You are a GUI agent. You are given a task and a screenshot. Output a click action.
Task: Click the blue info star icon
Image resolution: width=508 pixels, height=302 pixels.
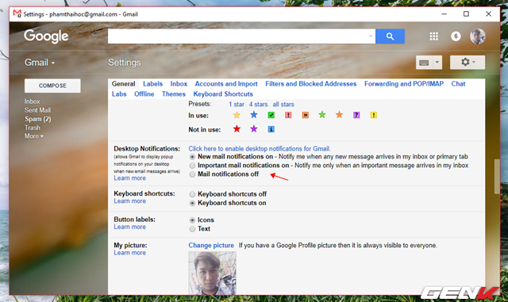pyautogui.click(x=271, y=129)
